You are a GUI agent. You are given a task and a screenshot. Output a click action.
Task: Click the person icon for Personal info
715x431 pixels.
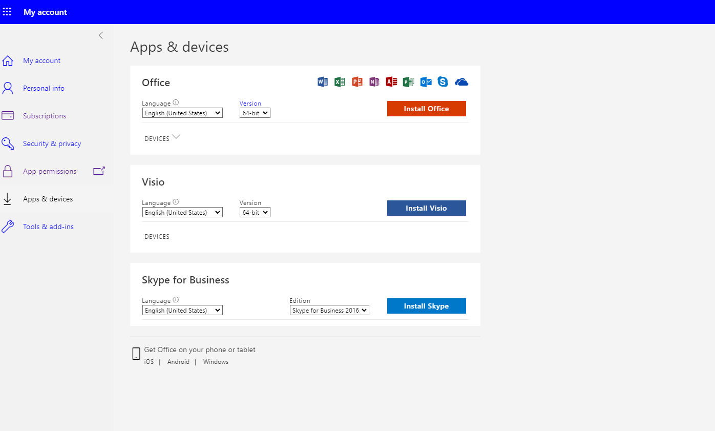(x=8, y=88)
